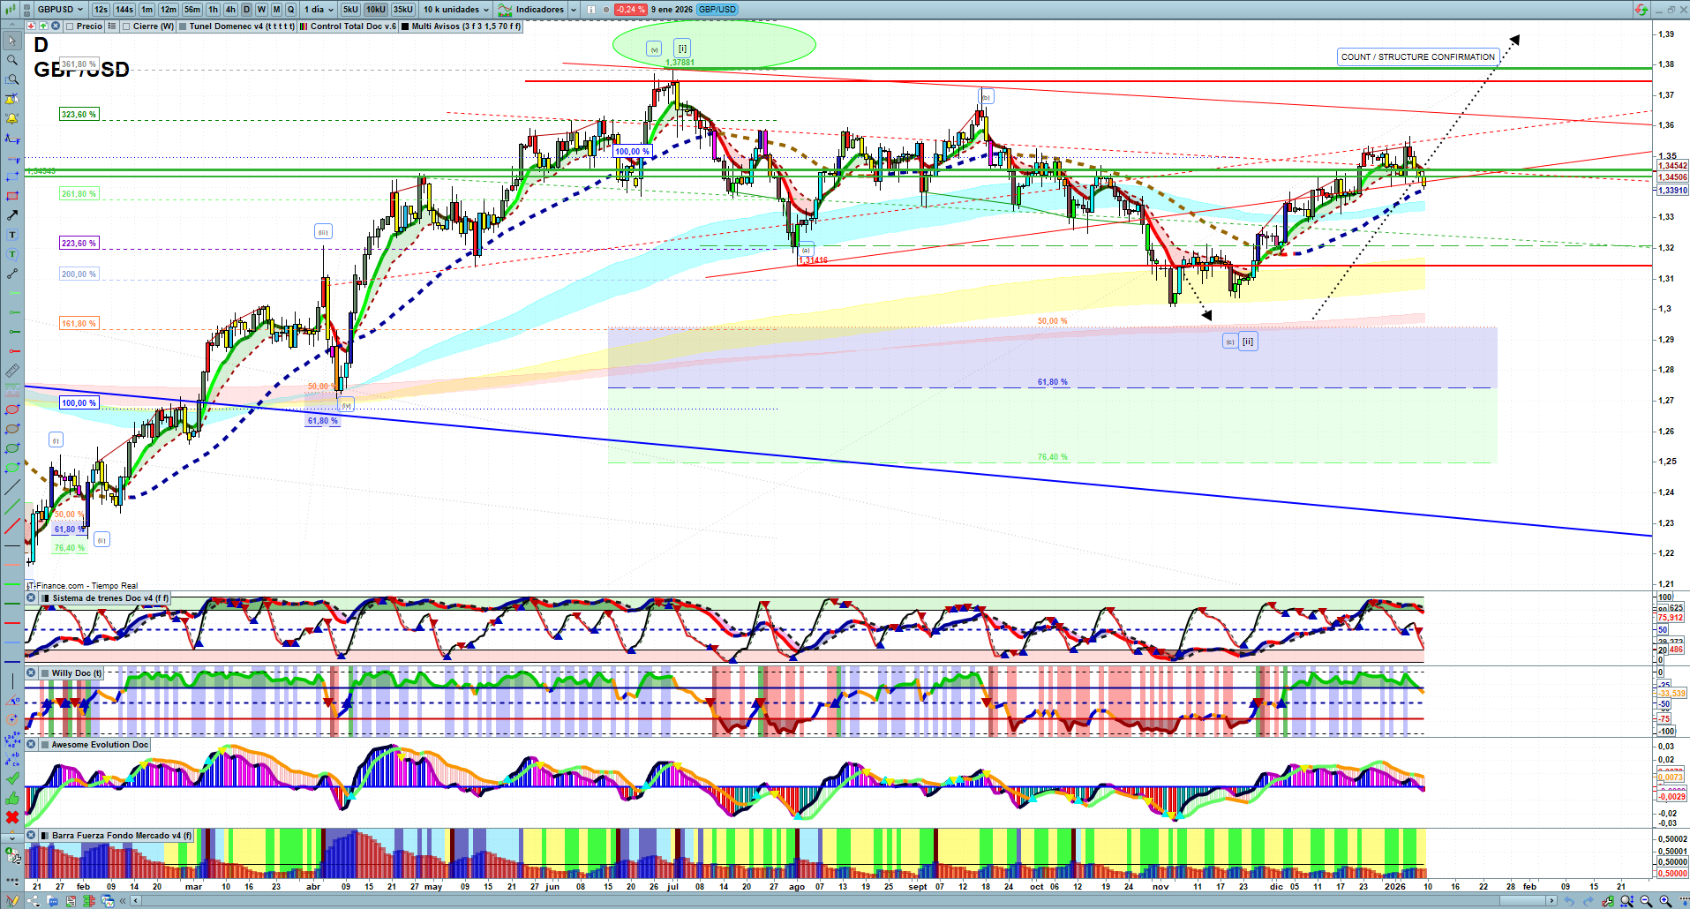Select the 4h timeframe
Screen dimensions: 1690x909
coord(230,10)
